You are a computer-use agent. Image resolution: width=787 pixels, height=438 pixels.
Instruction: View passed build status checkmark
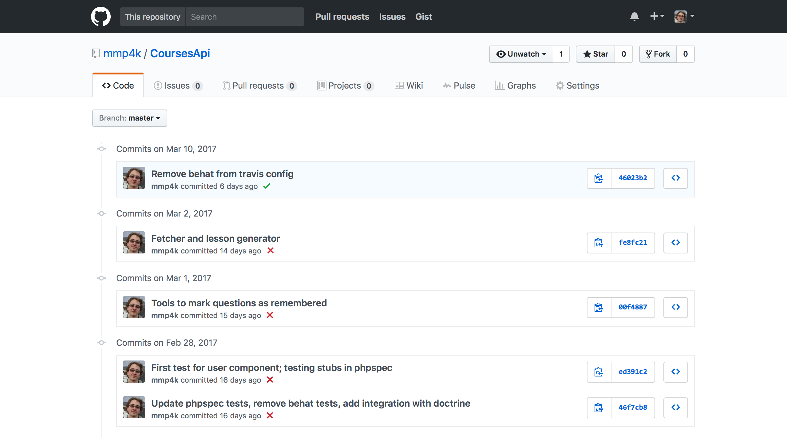tap(267, 186)
